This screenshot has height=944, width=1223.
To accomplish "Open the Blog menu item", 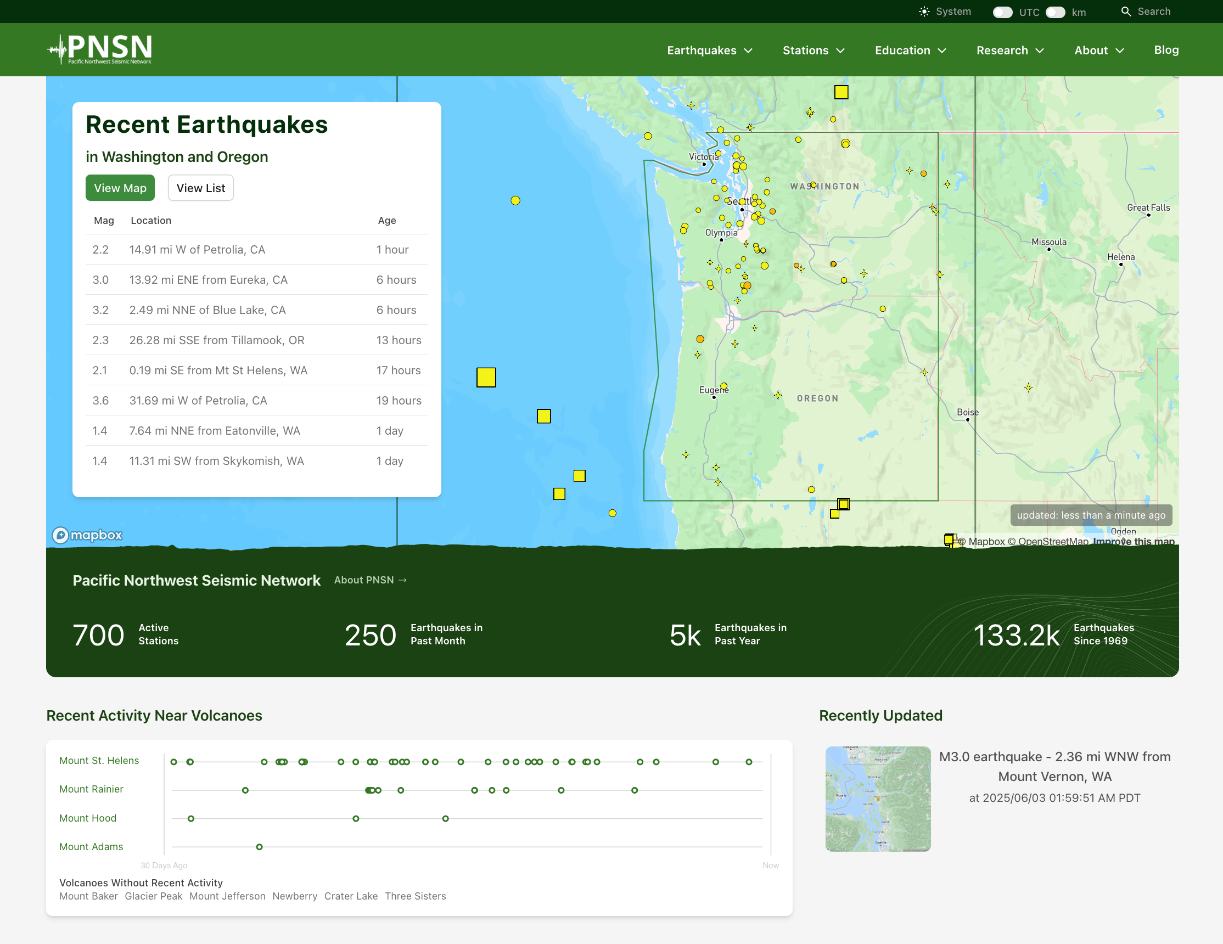I will pos(1166,50).
